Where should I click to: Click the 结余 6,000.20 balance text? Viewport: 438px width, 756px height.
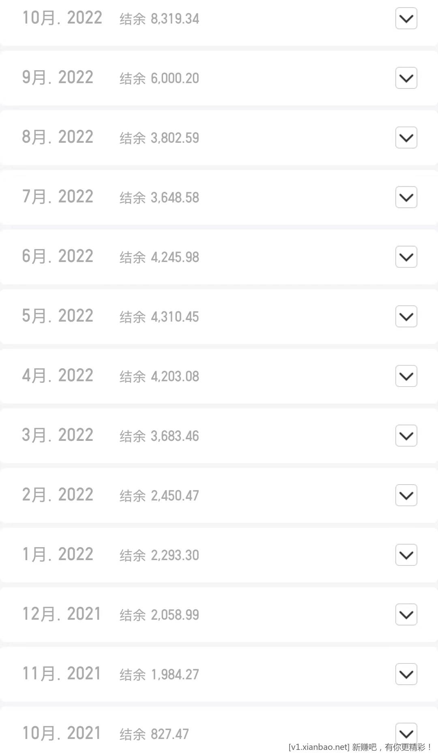coord(159,78)
